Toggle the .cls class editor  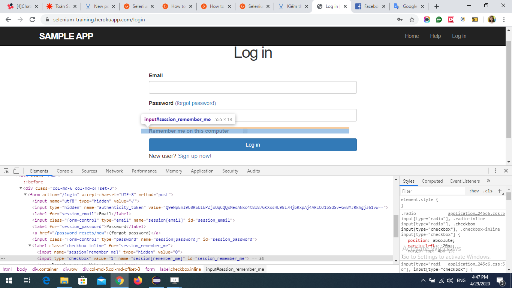(488, 191)
